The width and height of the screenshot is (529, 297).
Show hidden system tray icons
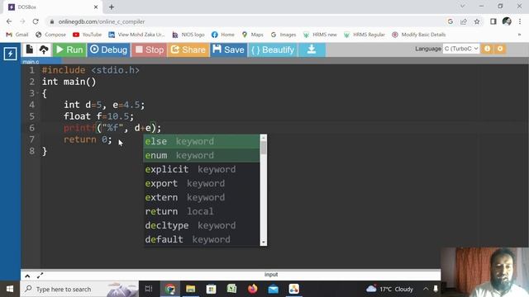(426, 289)
